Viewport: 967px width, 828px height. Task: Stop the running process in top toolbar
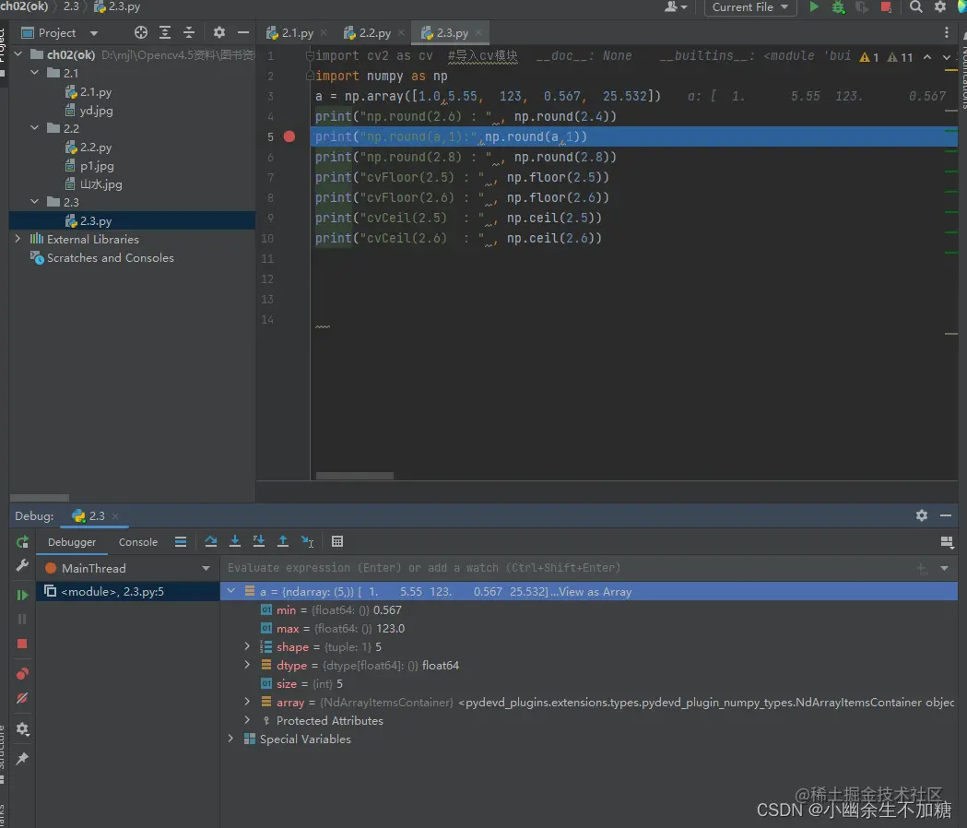click(x=886, y=6)
